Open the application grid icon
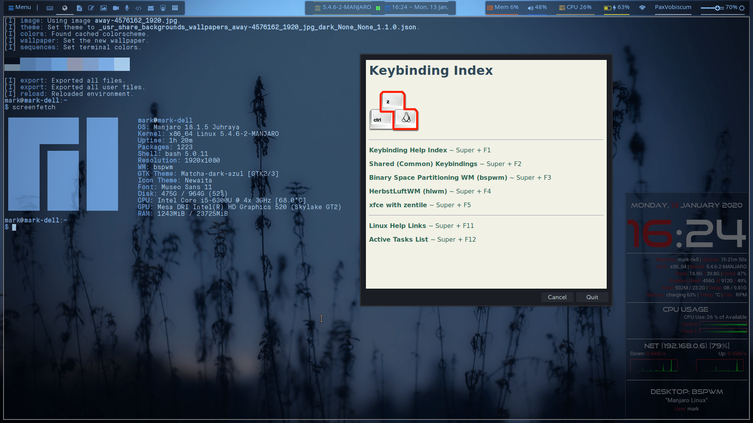 coord(175,8)
